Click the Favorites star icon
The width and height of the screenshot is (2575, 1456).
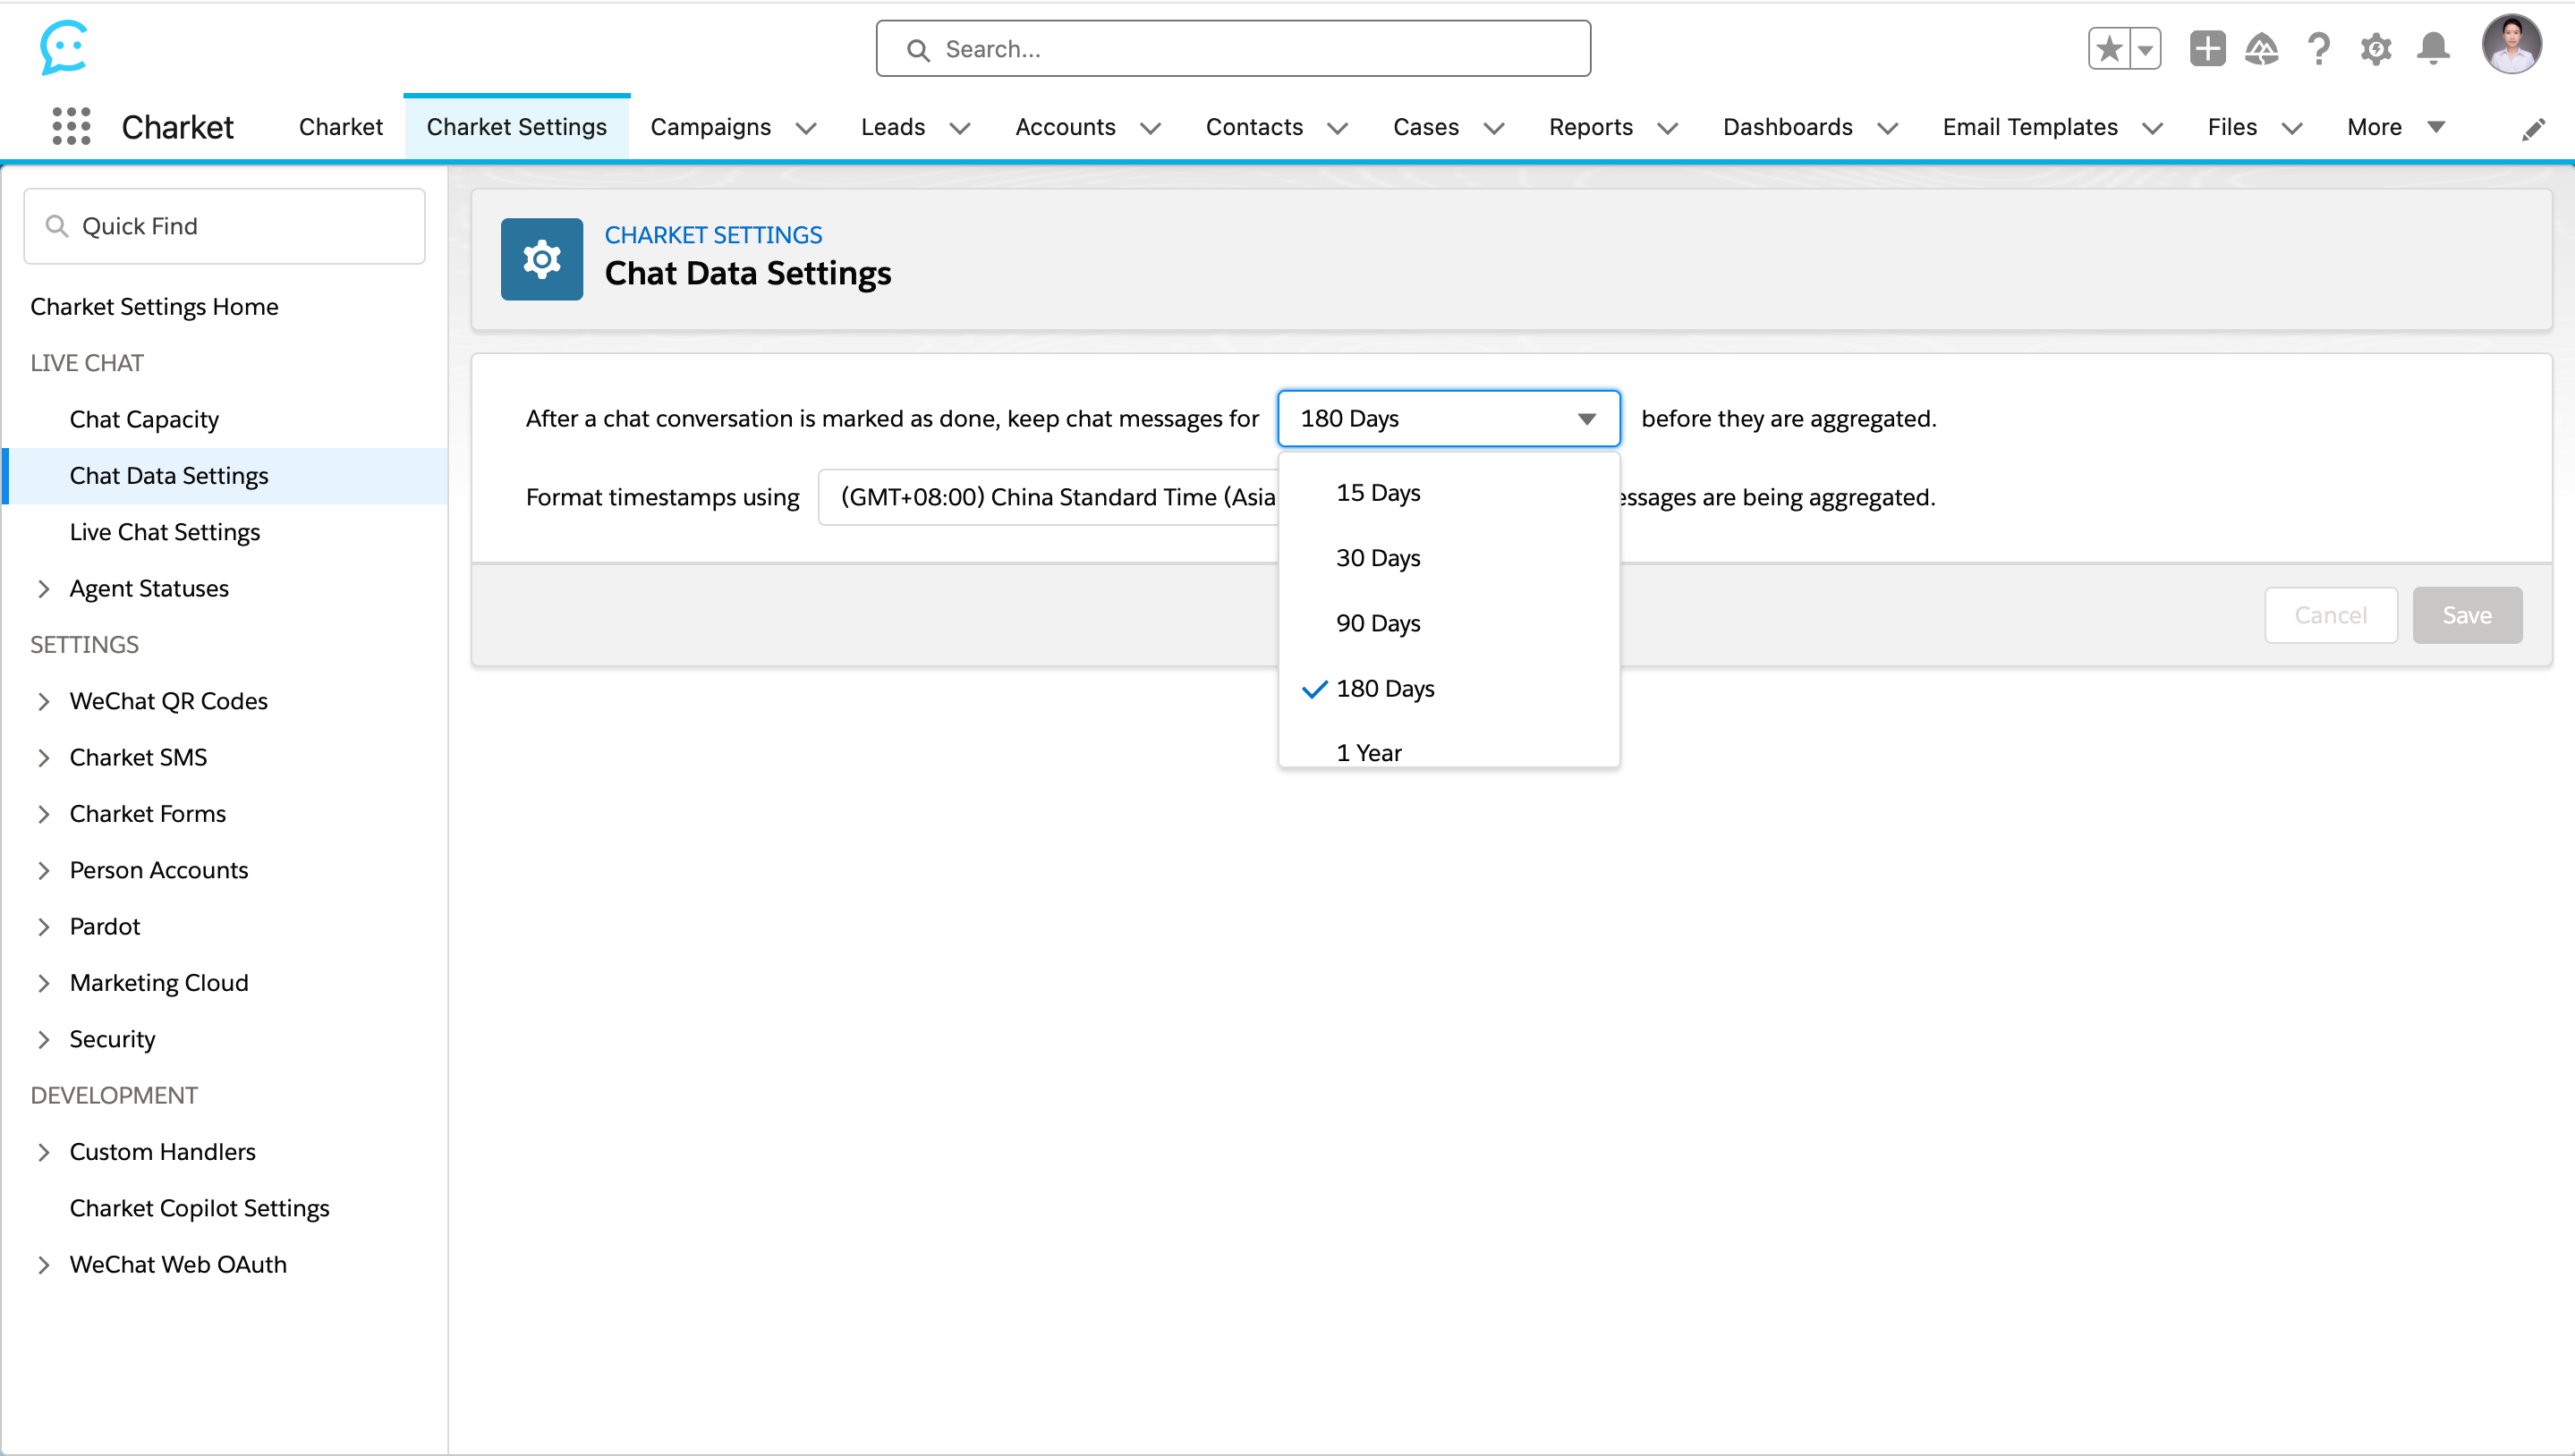pos(2109,48)
